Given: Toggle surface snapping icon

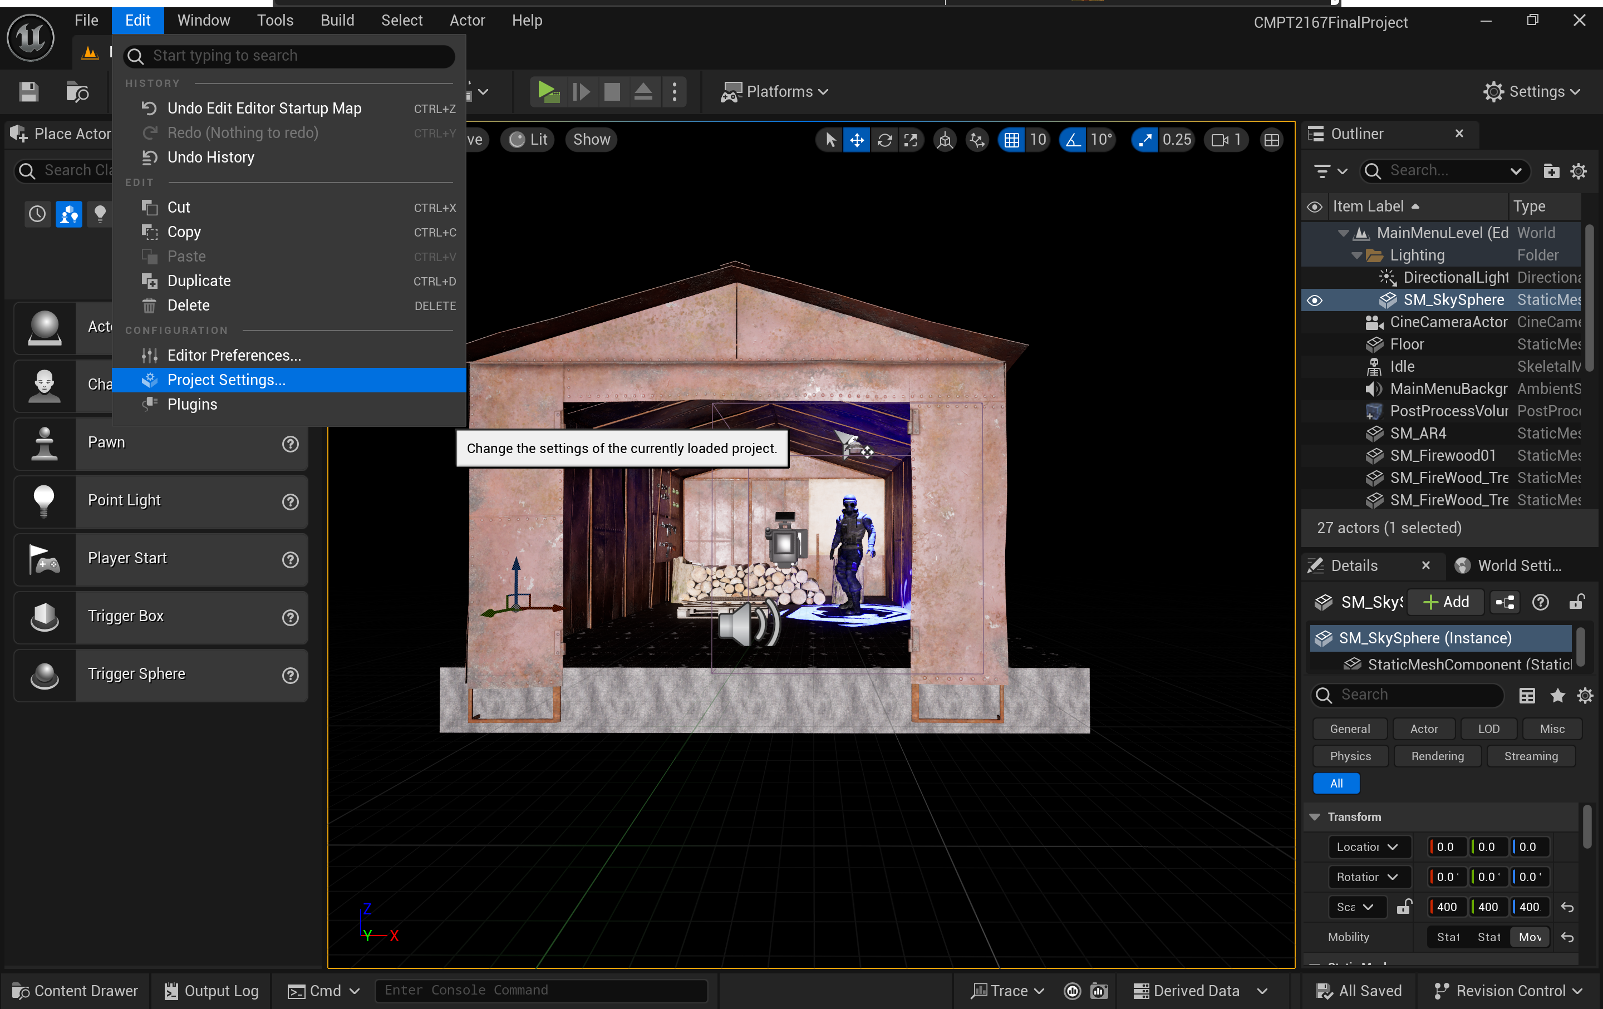Looking at the screenshot, I should coord(977,140).
